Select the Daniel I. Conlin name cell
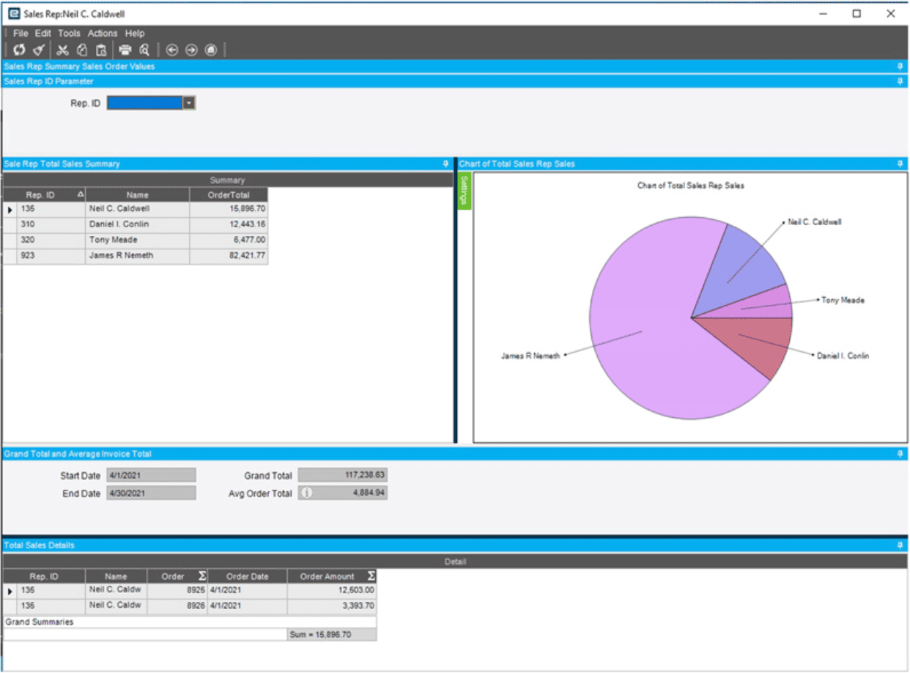The width and height of the screenshot is (910, 673). click(x=137, y=224)
